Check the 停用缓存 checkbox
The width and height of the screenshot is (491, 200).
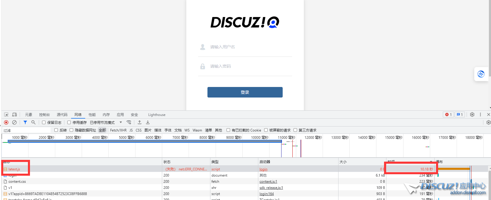click(x=69, y=122)
